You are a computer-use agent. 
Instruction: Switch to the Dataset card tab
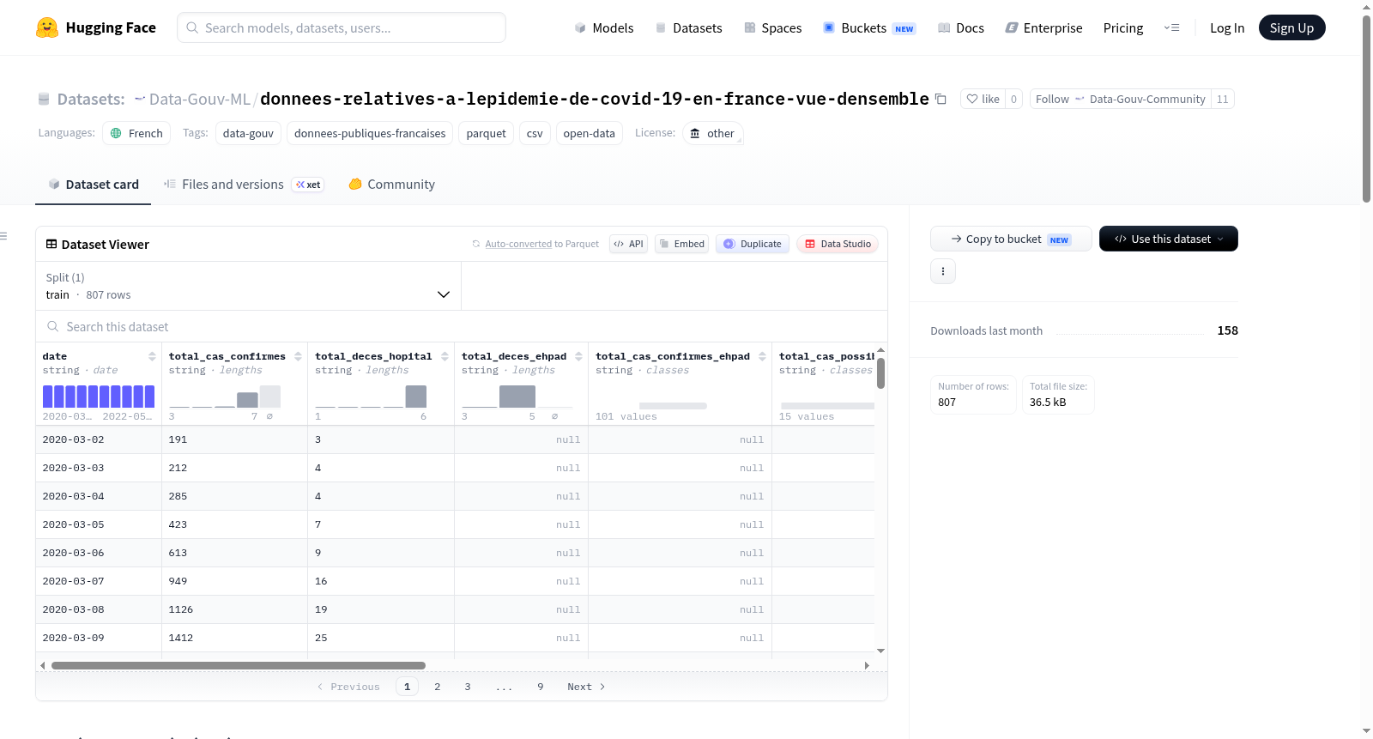(x=93, y=184)
